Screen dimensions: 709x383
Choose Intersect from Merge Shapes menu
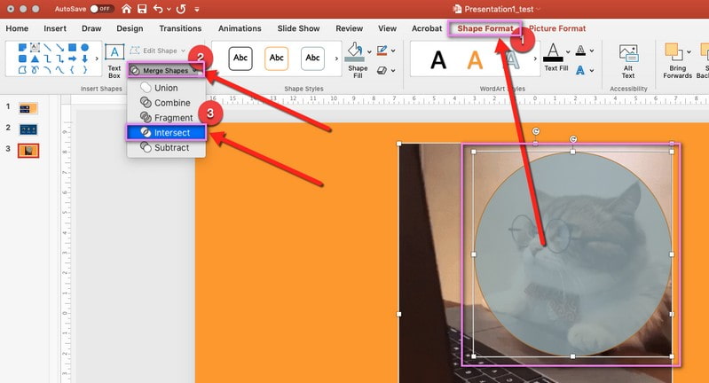[x=166, y=132]
